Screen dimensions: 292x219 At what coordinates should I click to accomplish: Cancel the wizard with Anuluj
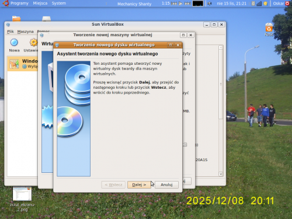[166, 185]
